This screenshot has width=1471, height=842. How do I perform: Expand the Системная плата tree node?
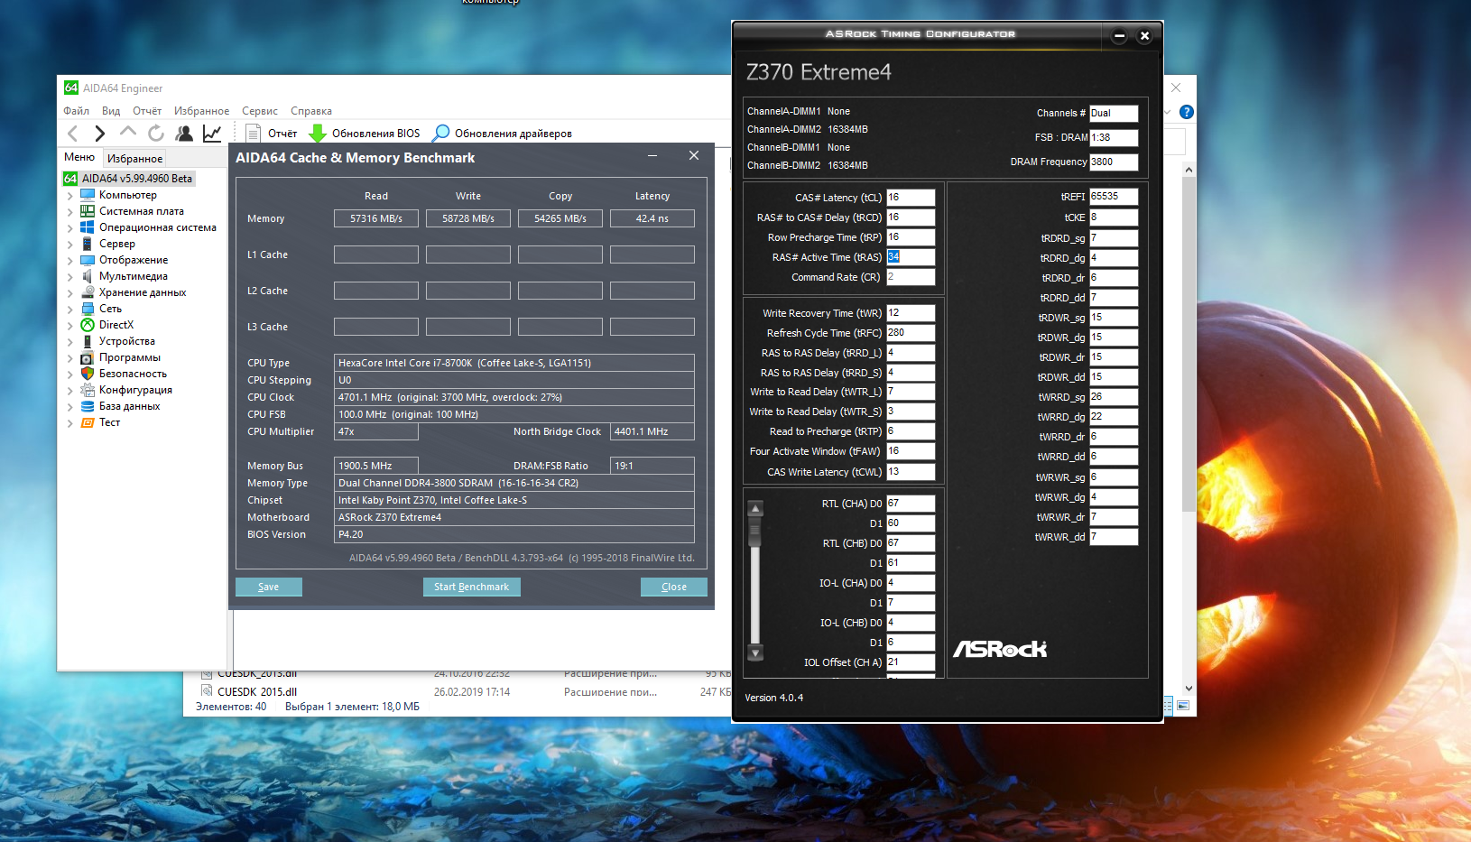tap(69, 212)
